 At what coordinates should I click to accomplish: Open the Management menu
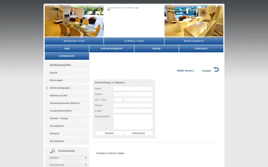[194, 41]
